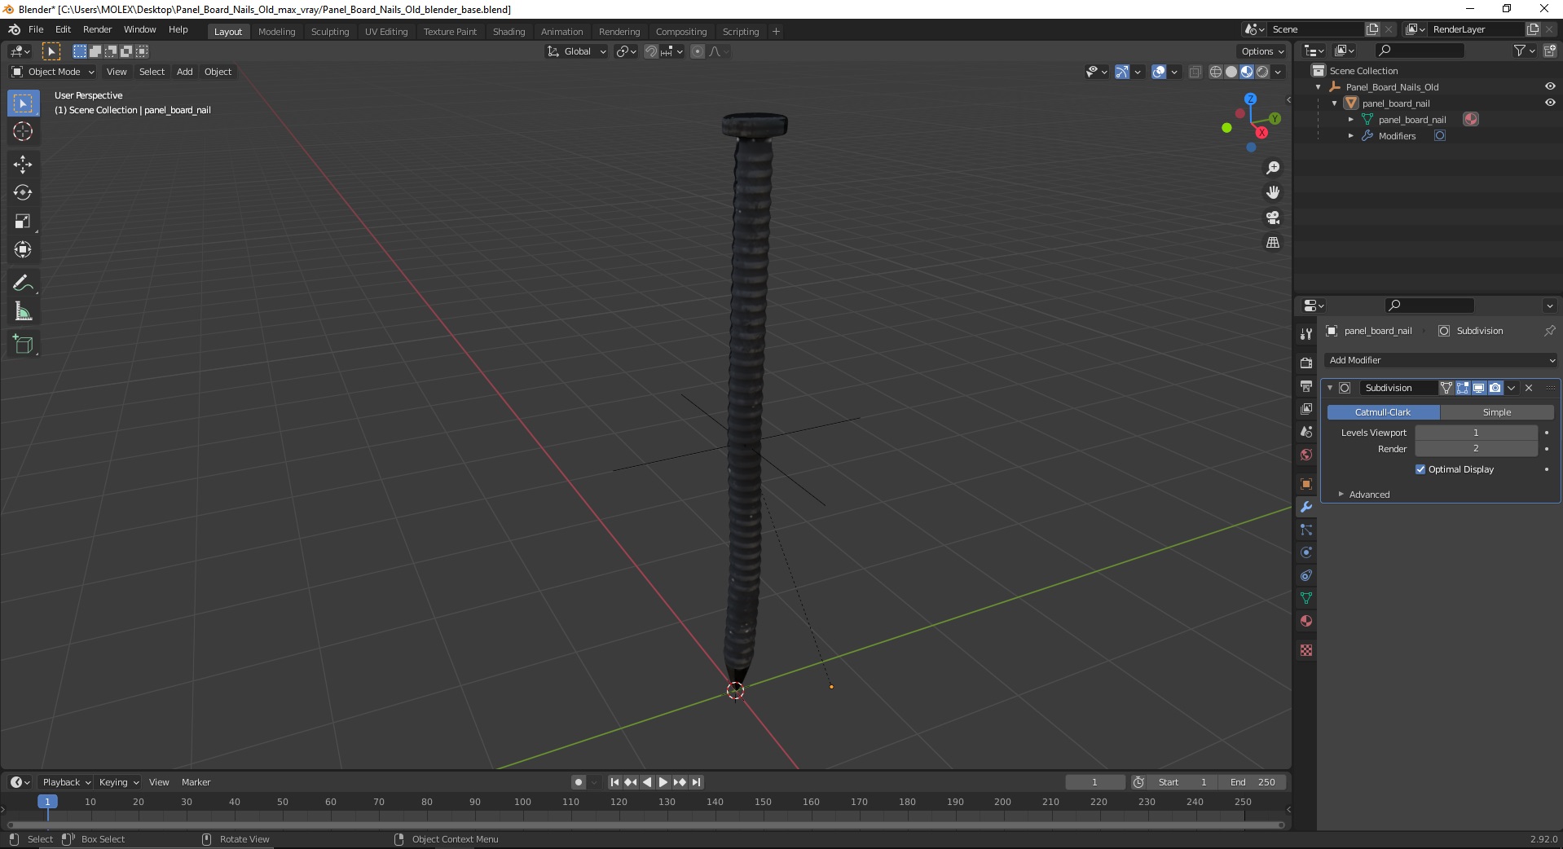1563x849 pixels.
Task: Activate the Rotate tool
Action: click(23, 193)
